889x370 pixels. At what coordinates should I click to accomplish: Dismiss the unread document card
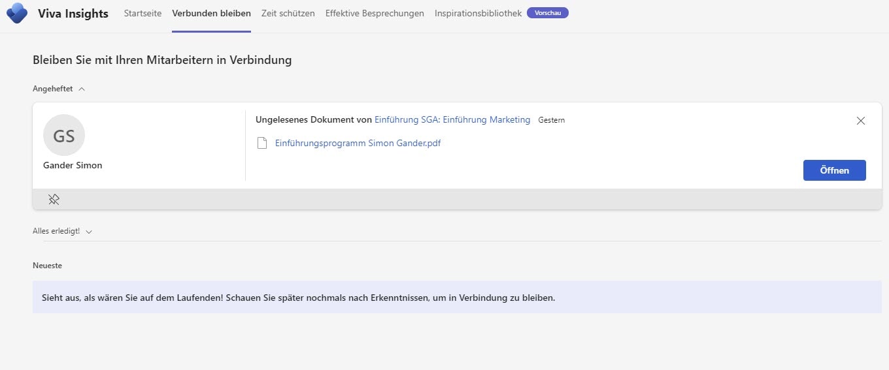[x=860, y=121]
